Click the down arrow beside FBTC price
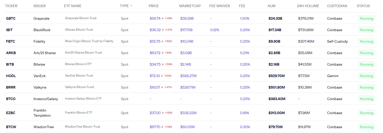383x133 pixels. click(163, 41)
